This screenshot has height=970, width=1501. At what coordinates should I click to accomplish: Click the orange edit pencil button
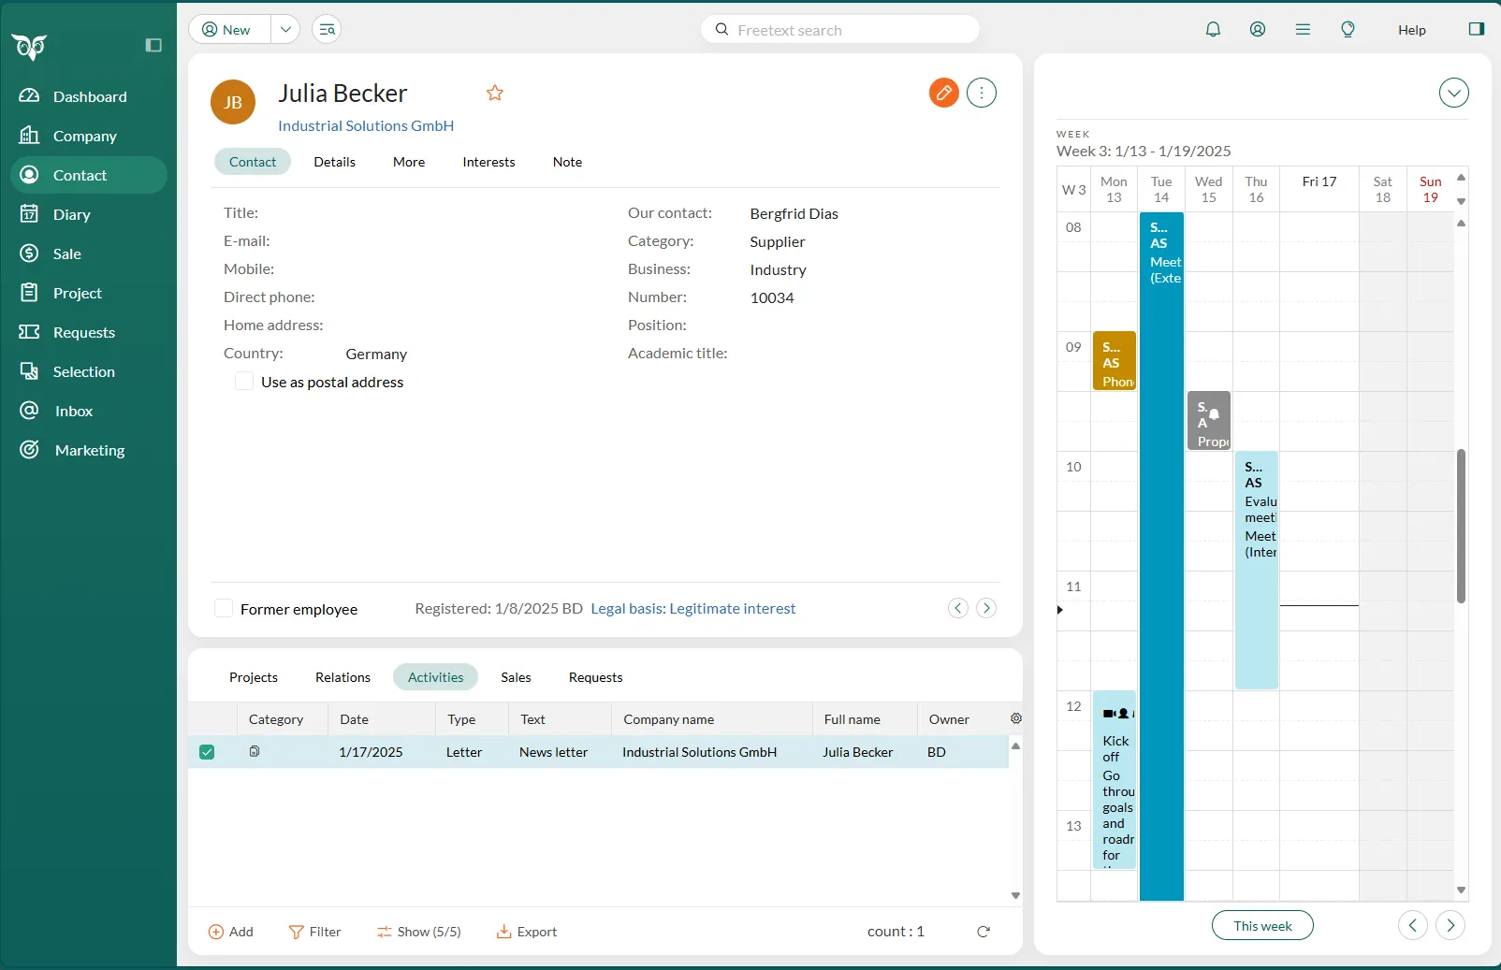[x=943, y=93]
